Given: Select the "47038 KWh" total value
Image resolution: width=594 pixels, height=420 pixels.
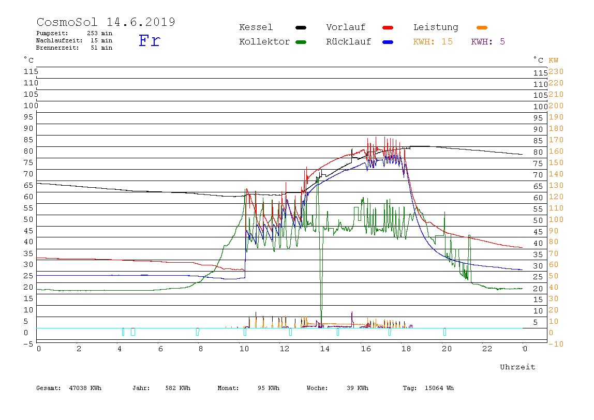Looking at the screenshot, I should coord(85,388).
